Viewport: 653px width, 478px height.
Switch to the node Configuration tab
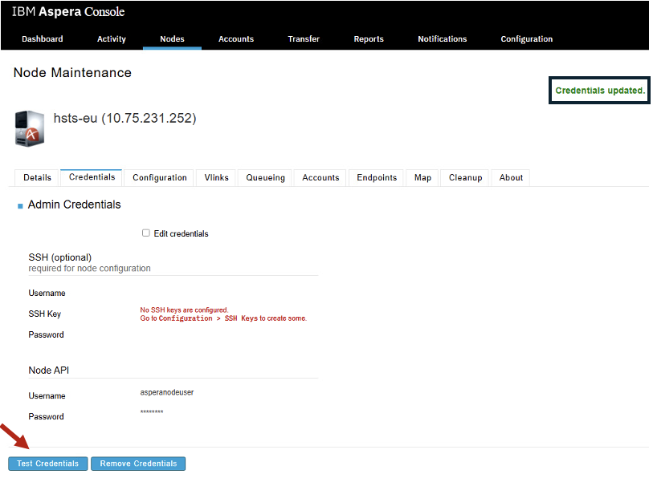pyautogui.click(x=160, y=177)
